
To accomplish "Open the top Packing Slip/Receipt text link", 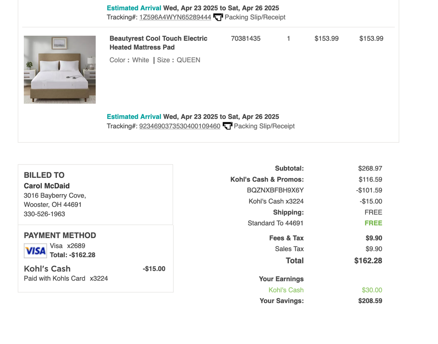I will (x=255, y=17).
